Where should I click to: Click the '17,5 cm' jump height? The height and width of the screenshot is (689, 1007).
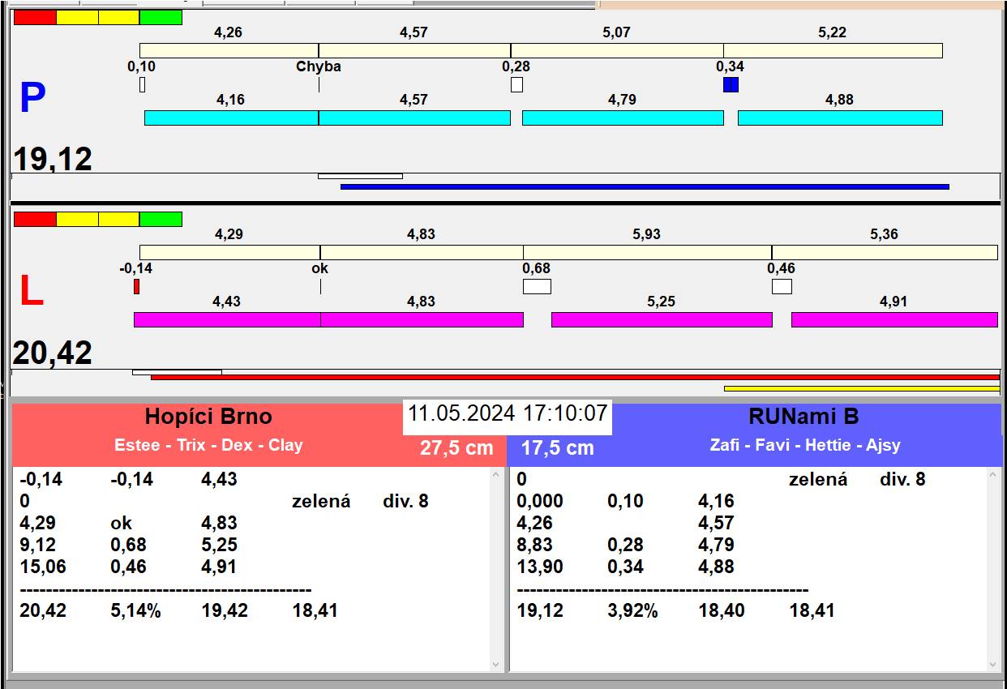pyautogui.click(x=557, y=447)
